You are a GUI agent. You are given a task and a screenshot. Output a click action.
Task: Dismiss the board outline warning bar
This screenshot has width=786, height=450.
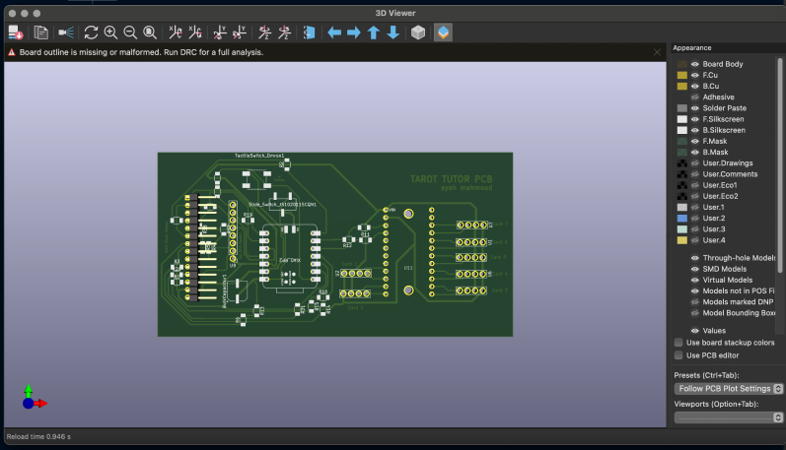point(658,51)
